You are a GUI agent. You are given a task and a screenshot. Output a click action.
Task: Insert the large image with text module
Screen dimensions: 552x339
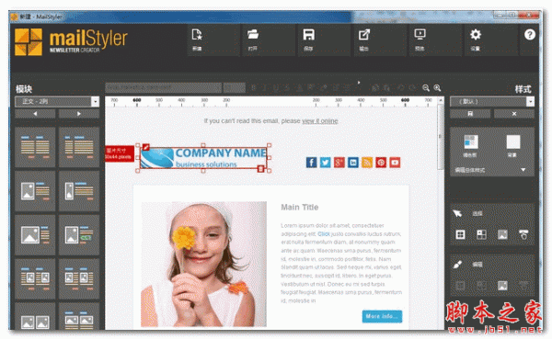[x=35, y=235]
